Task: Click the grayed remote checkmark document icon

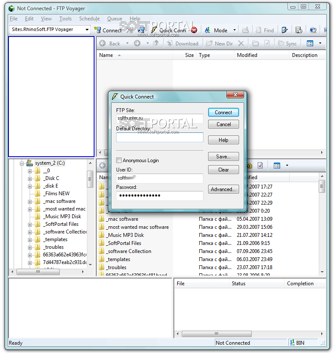Action: click(267, 43)
